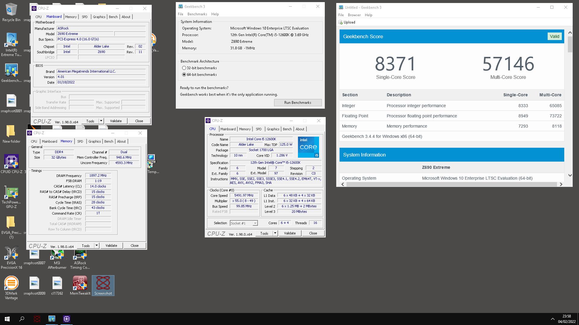Launch 3DMark Vantage desktop icon
The width and height of the screenshot is (579, 325).
point(11,288)
